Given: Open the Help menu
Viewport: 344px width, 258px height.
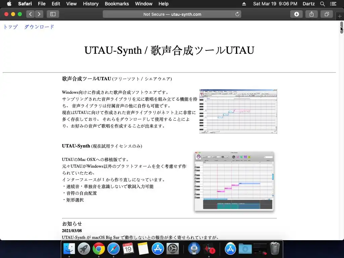Looking at the screenshot, I should [x=164, y=4].
